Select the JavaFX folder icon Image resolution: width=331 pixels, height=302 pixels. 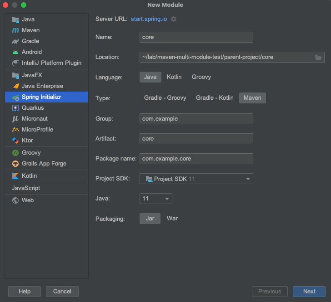click(x=15, y=75)
